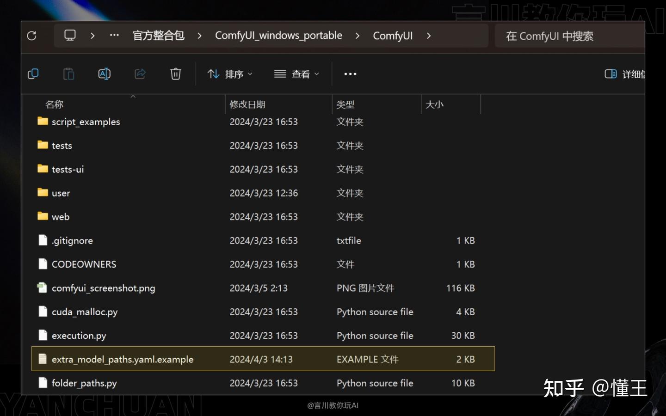Screen dimensions: 666x416
Task: Select extra_model_paths.yaml.example file name
Action: point(122,359)
